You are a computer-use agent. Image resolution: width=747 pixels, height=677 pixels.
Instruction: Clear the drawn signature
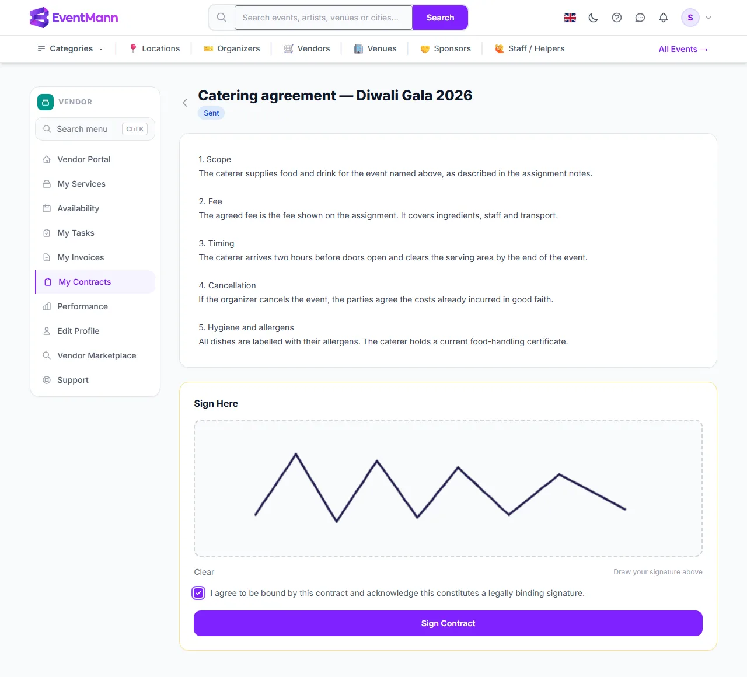click(204, 572)
